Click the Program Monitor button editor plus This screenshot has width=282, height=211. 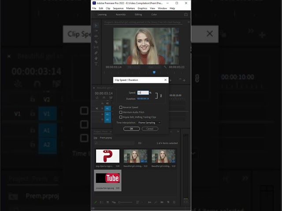coord(184,80)
